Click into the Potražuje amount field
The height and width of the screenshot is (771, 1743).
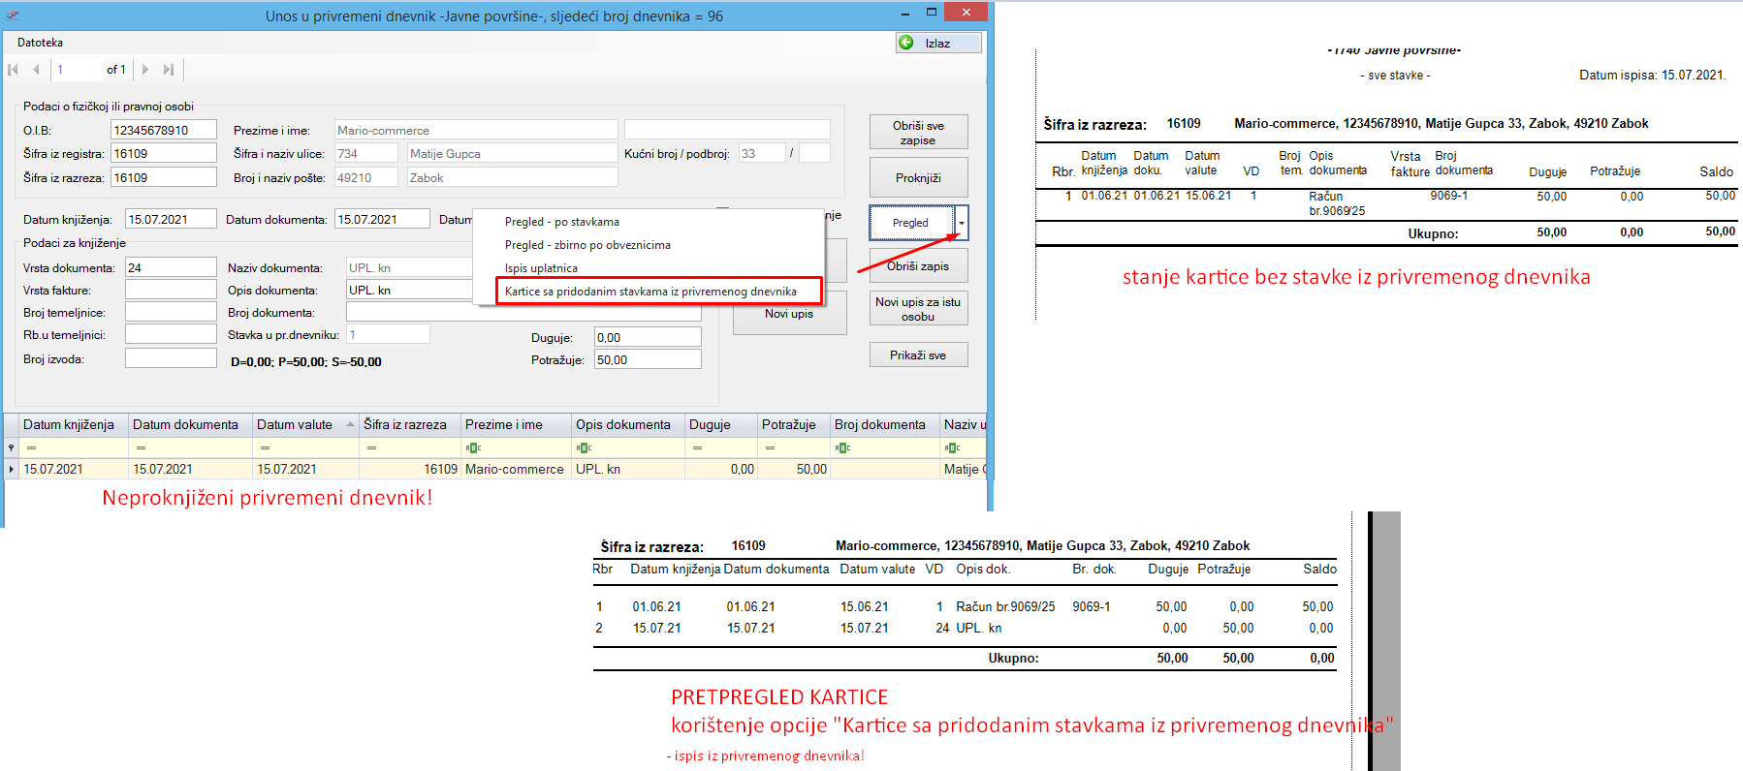(x=647, y=359)
